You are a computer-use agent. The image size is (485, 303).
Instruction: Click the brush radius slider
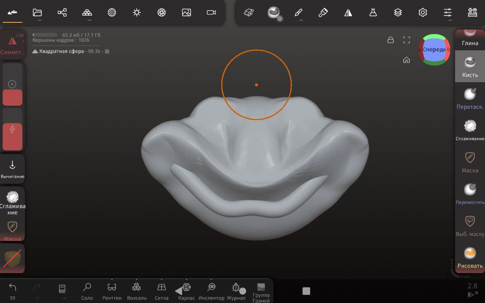point(13,84)
